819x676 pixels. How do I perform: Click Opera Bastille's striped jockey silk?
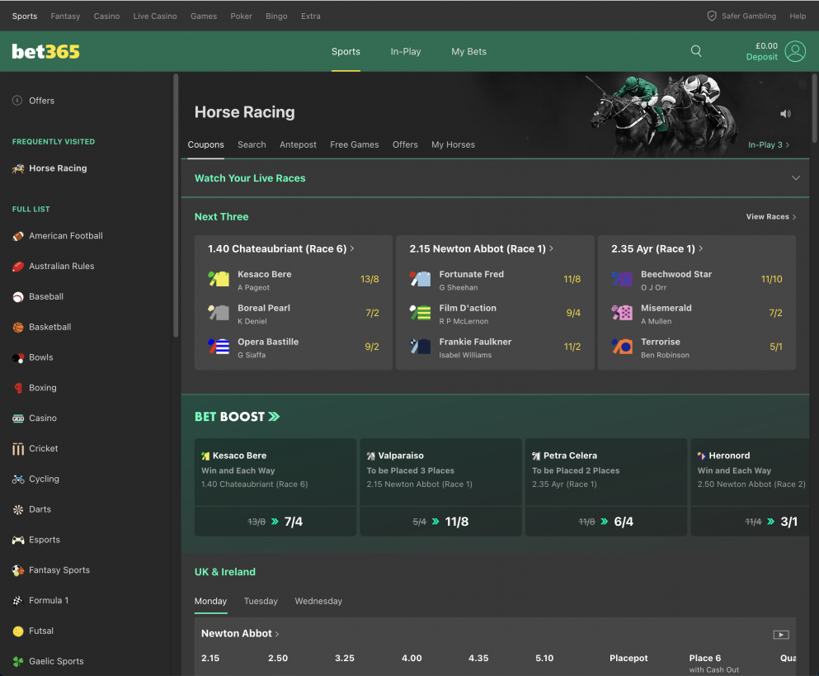(x=219, y=346)
